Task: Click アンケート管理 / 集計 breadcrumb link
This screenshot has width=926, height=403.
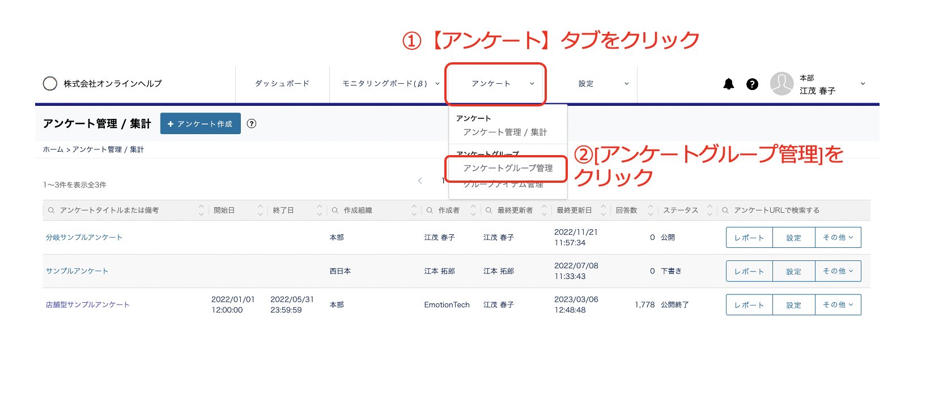Action: (108, 149)
